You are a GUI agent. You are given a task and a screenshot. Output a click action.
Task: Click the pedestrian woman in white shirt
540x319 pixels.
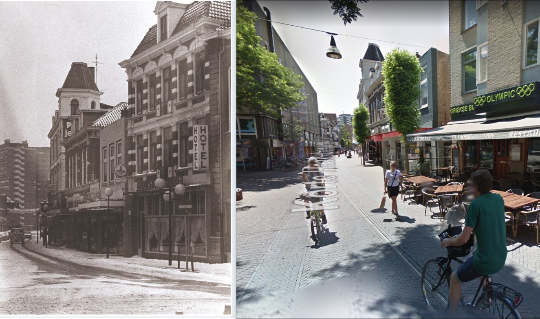[393, 185]
